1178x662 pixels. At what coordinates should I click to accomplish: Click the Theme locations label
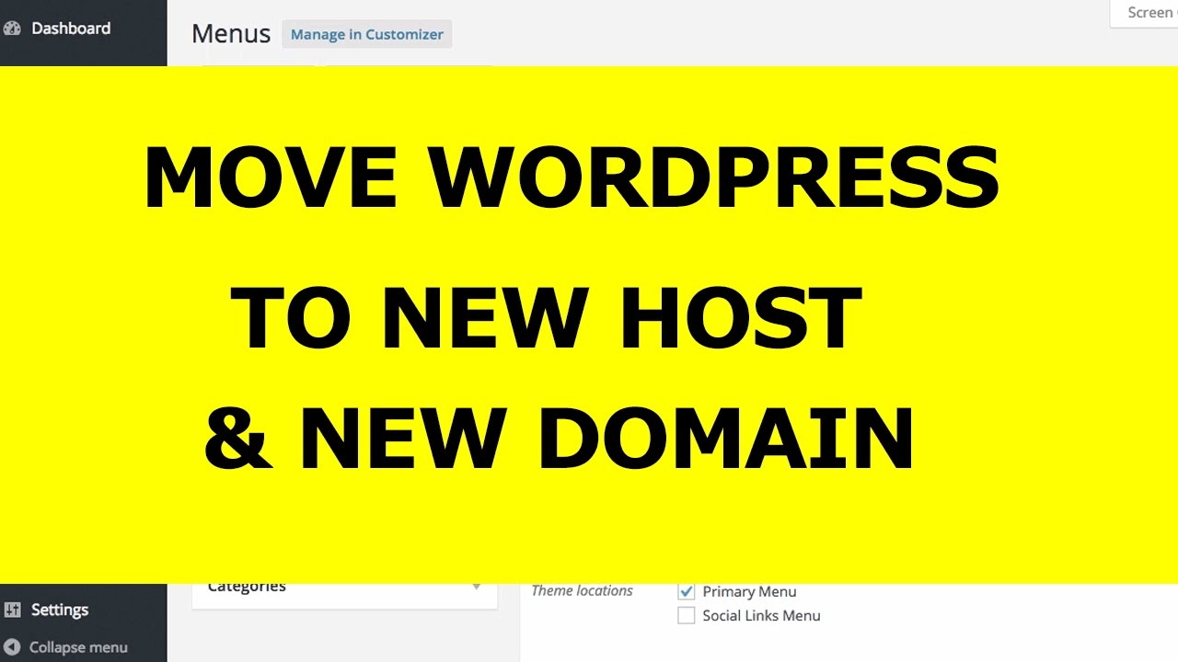click(x=582, y=591)
